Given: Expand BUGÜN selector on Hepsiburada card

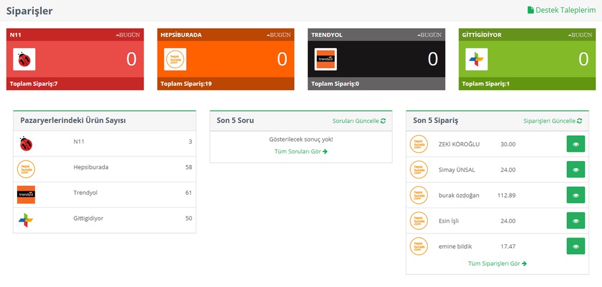Looking at the screenshot, I should (x=279, y=35).
